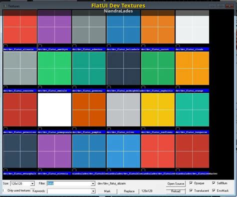Open the Size 128x128 dropdown
The height and width of the screenshot is (197, 237).
click(x=32, y=183)
